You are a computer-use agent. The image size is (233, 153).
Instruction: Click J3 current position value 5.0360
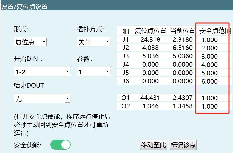(183, 56)
